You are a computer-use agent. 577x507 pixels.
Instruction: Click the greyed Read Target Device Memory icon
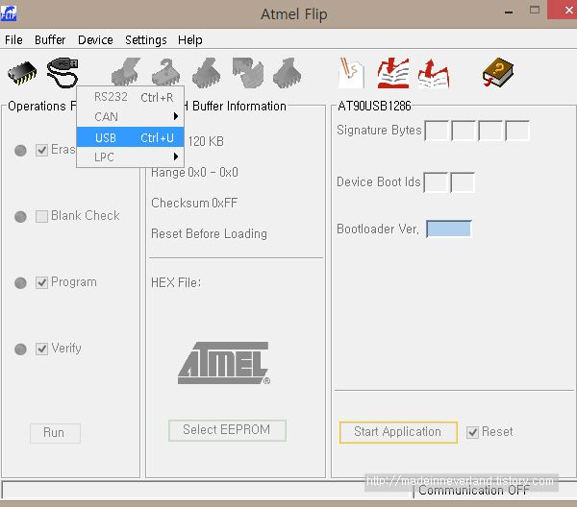point(288,72)
